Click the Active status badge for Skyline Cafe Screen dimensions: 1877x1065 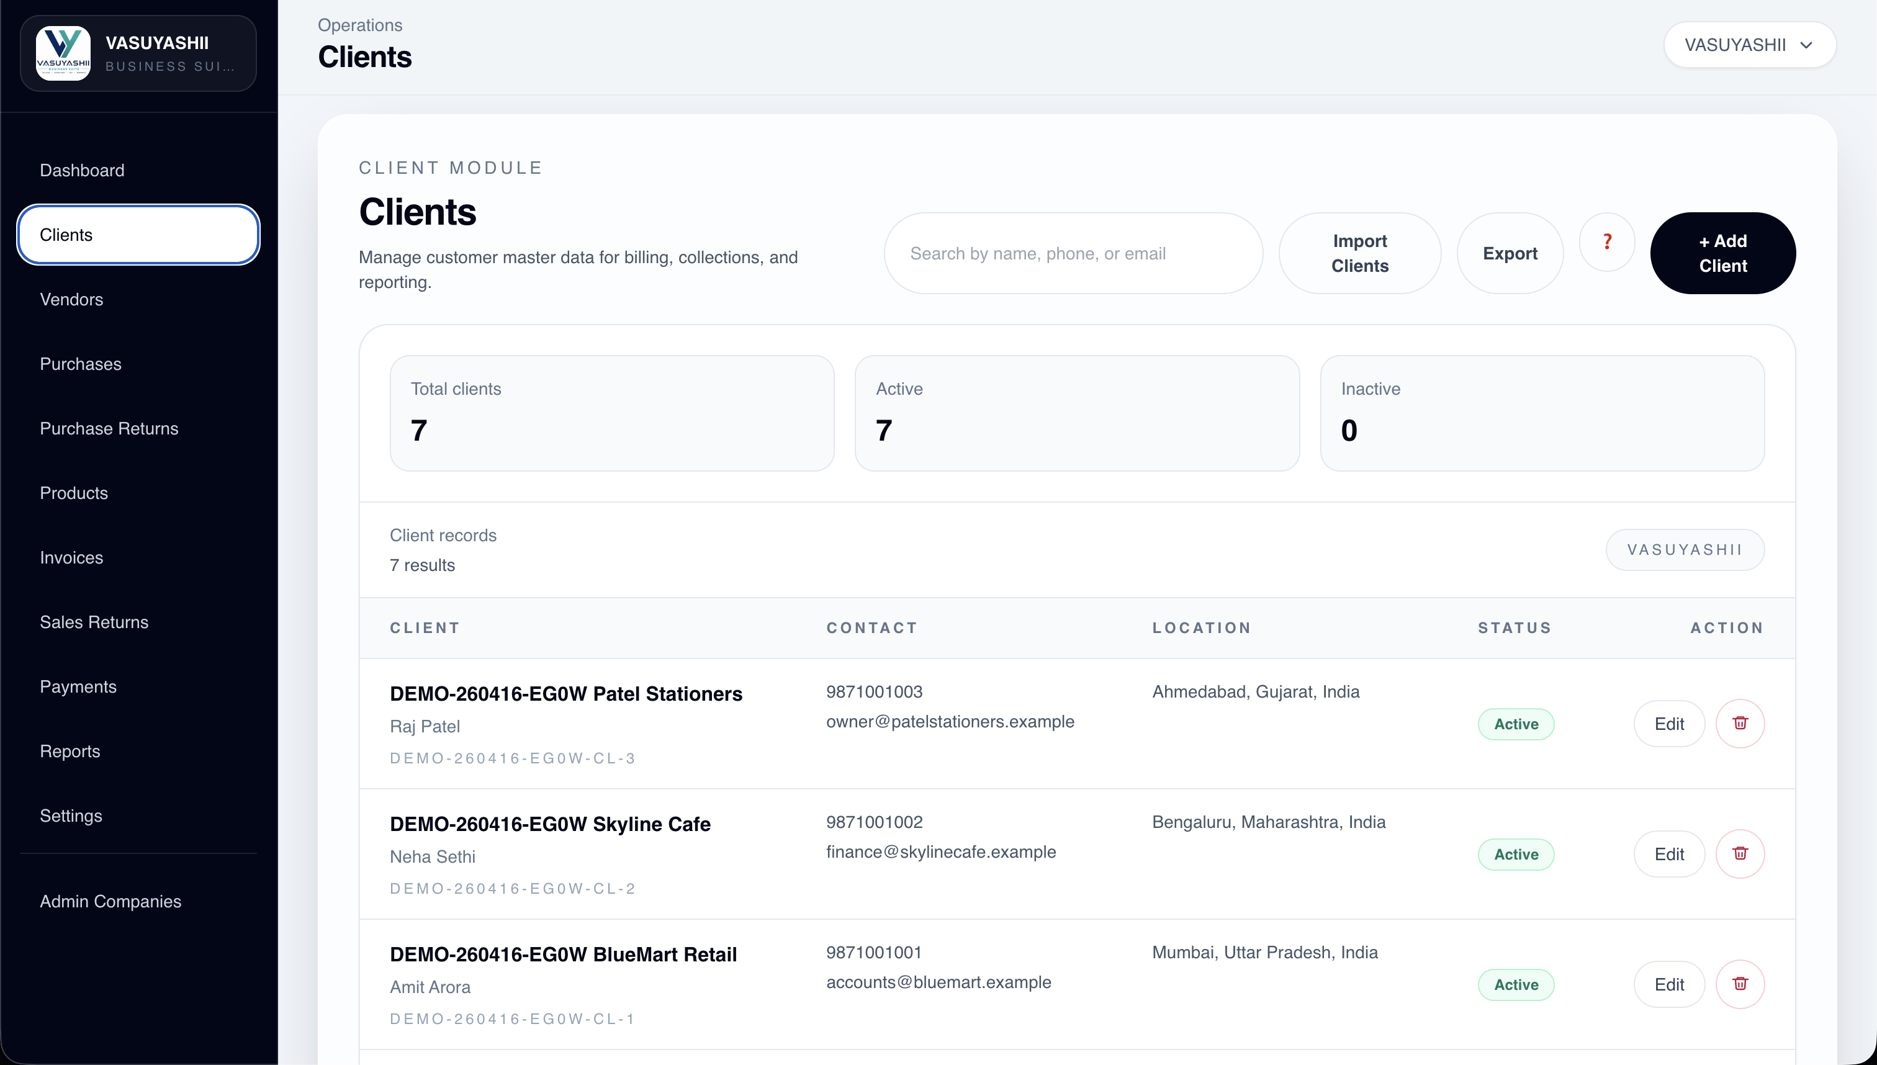tap(1516, 855)
